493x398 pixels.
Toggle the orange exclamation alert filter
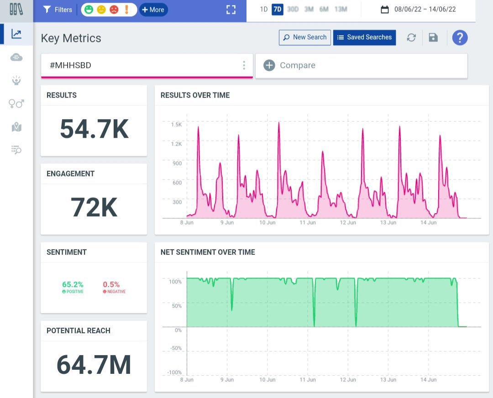[126, 10]
